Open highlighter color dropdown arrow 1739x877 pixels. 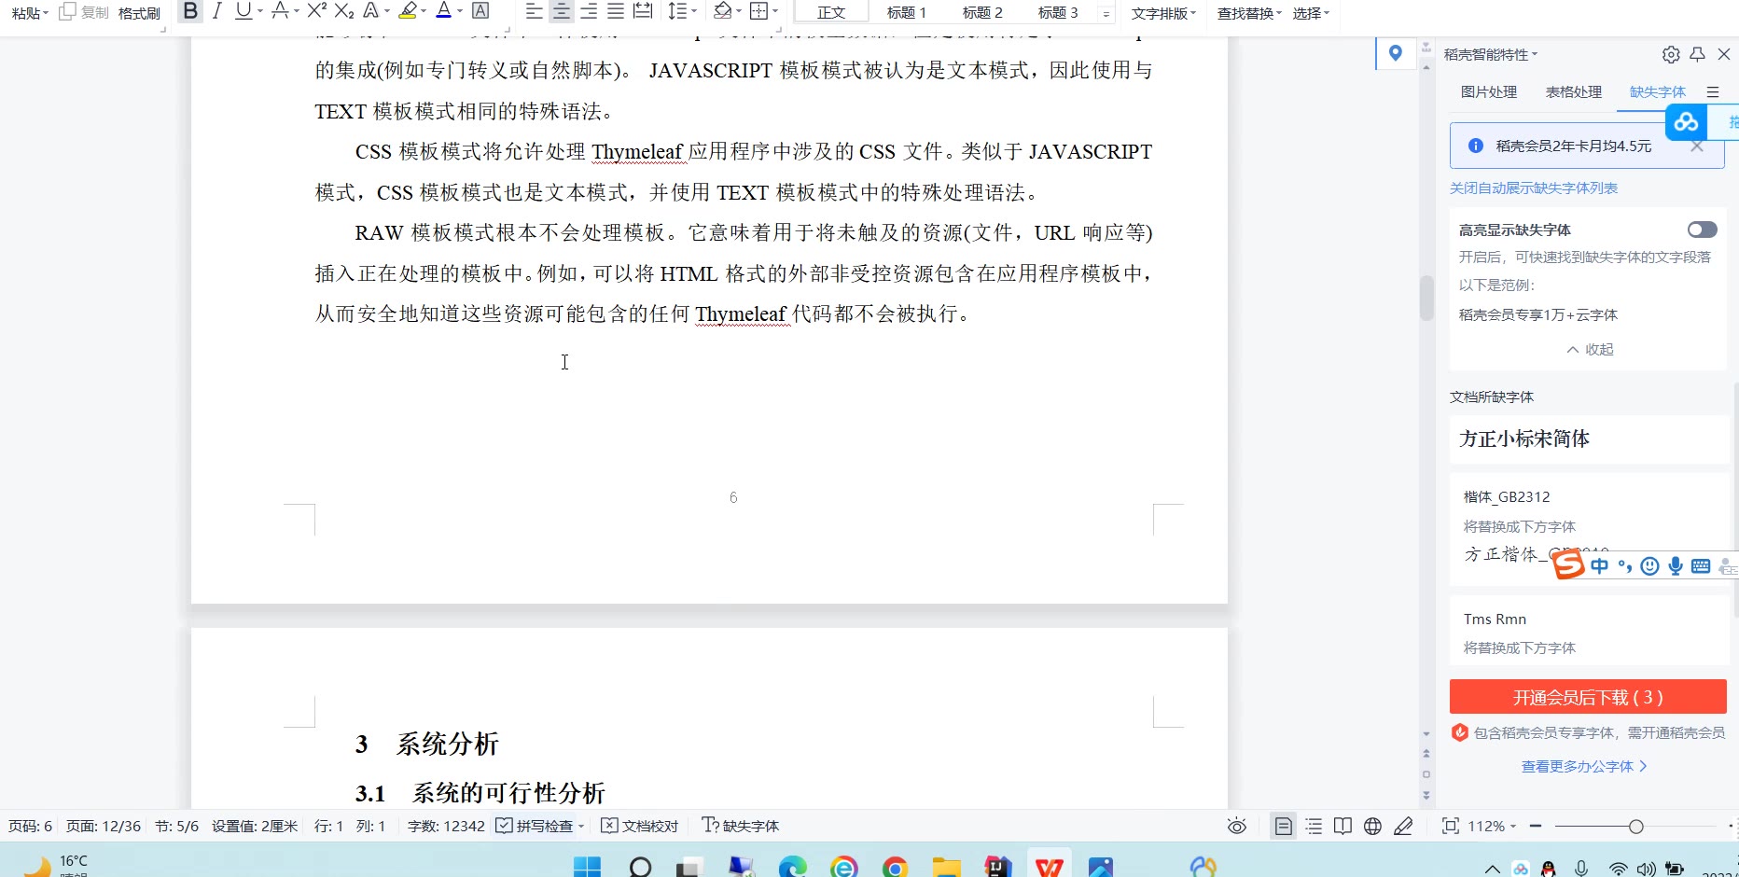coord(424,12)
